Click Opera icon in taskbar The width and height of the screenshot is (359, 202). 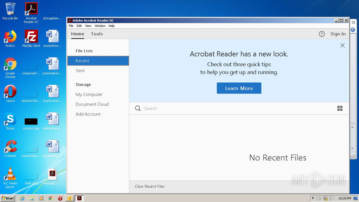[x=60, y=198]
